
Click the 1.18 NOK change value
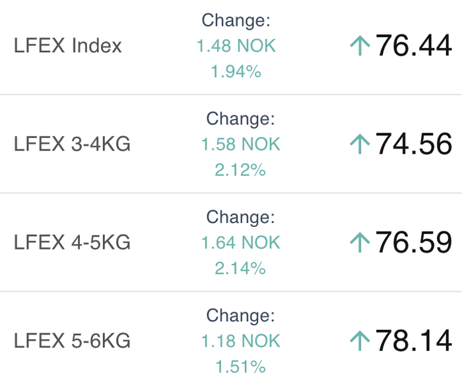click(x=240, y=341)
